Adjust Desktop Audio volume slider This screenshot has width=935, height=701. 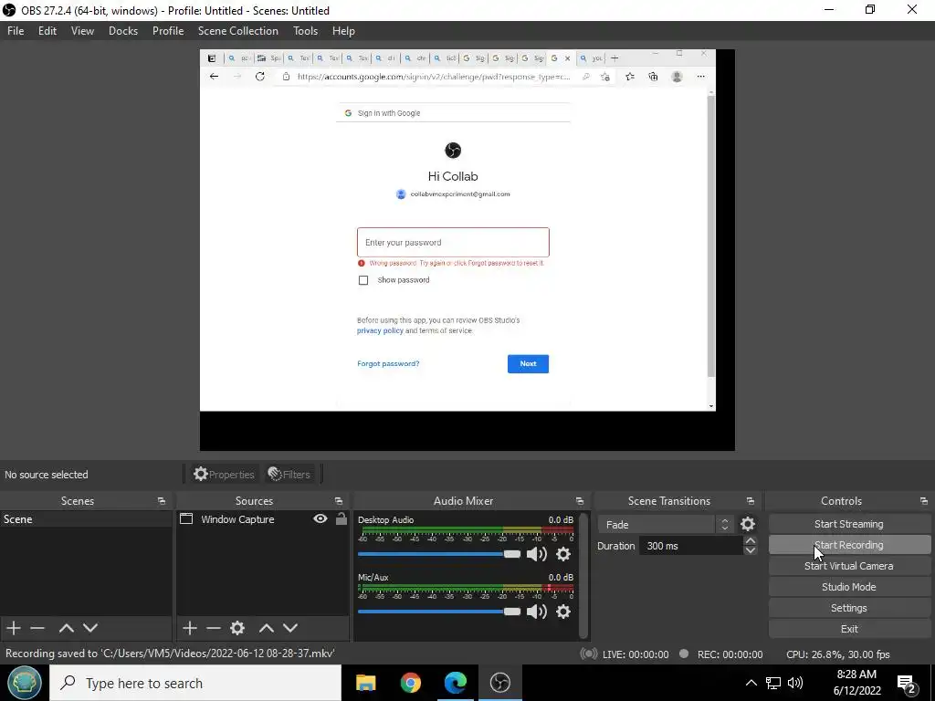[439, 554]
